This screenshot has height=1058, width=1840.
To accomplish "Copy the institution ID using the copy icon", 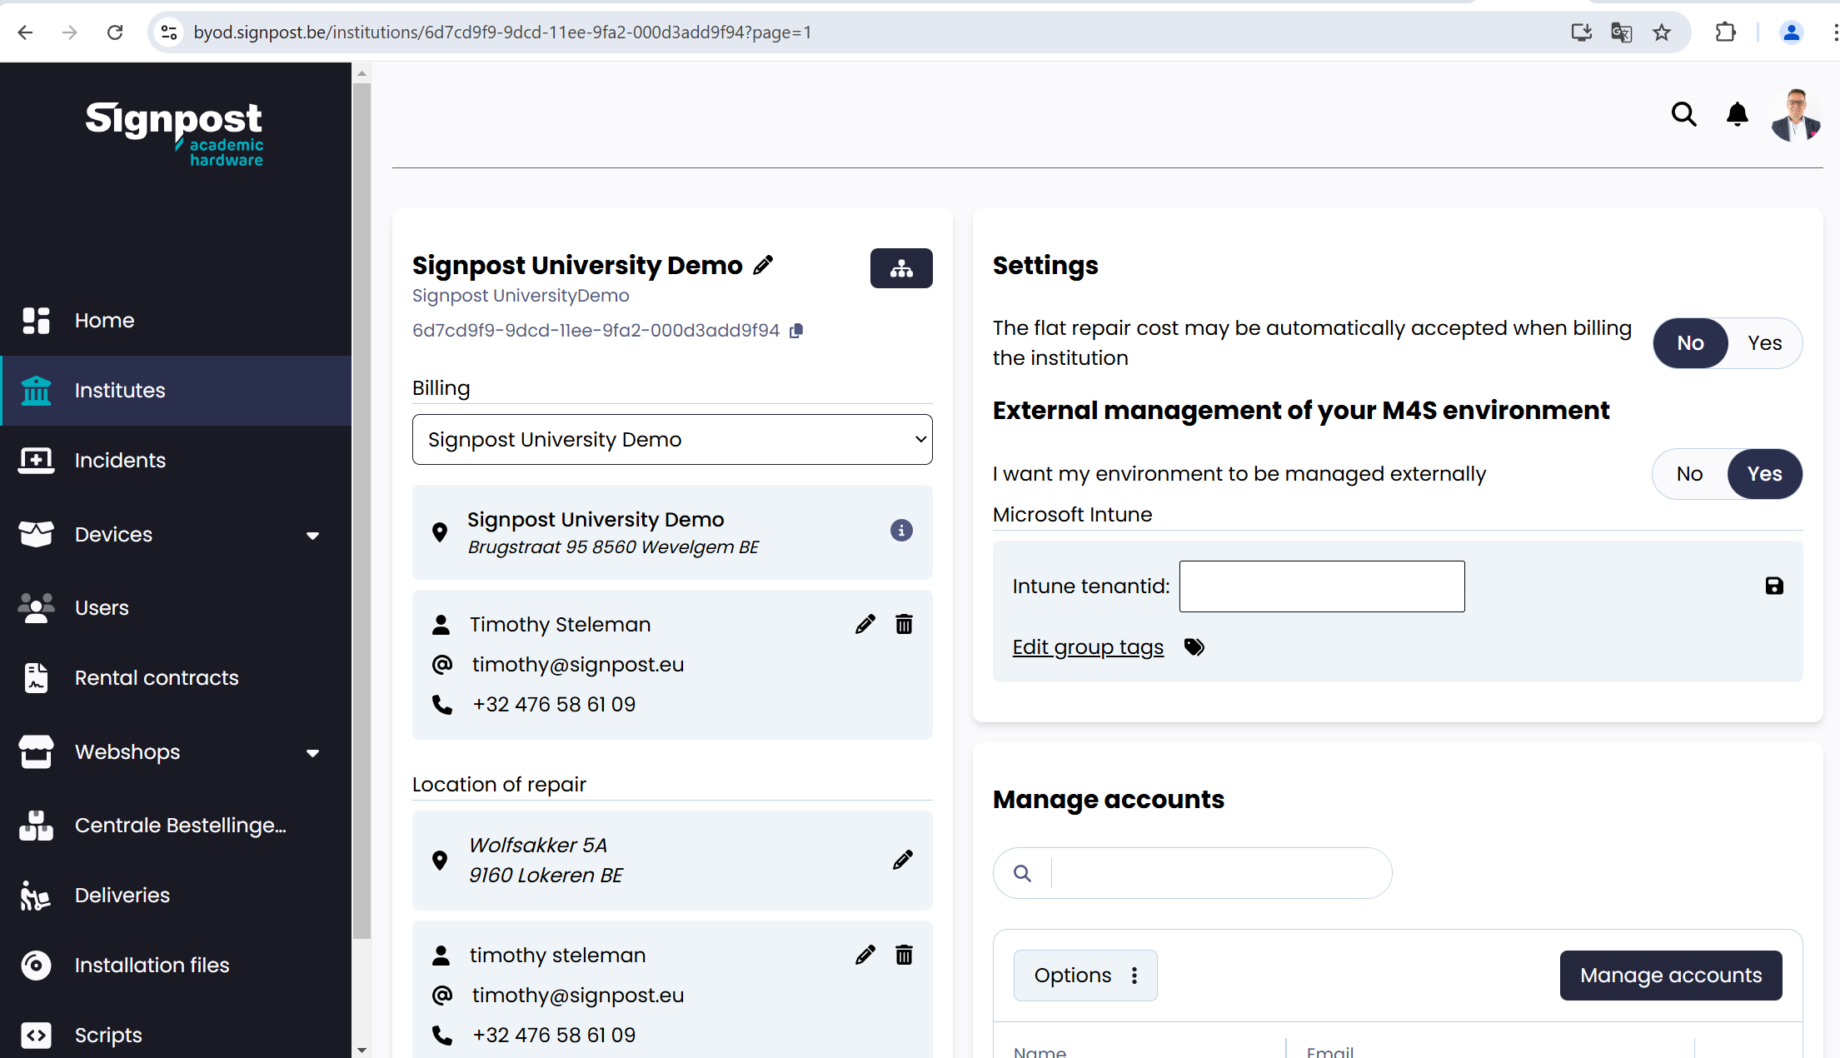I will tap(796, 330).
